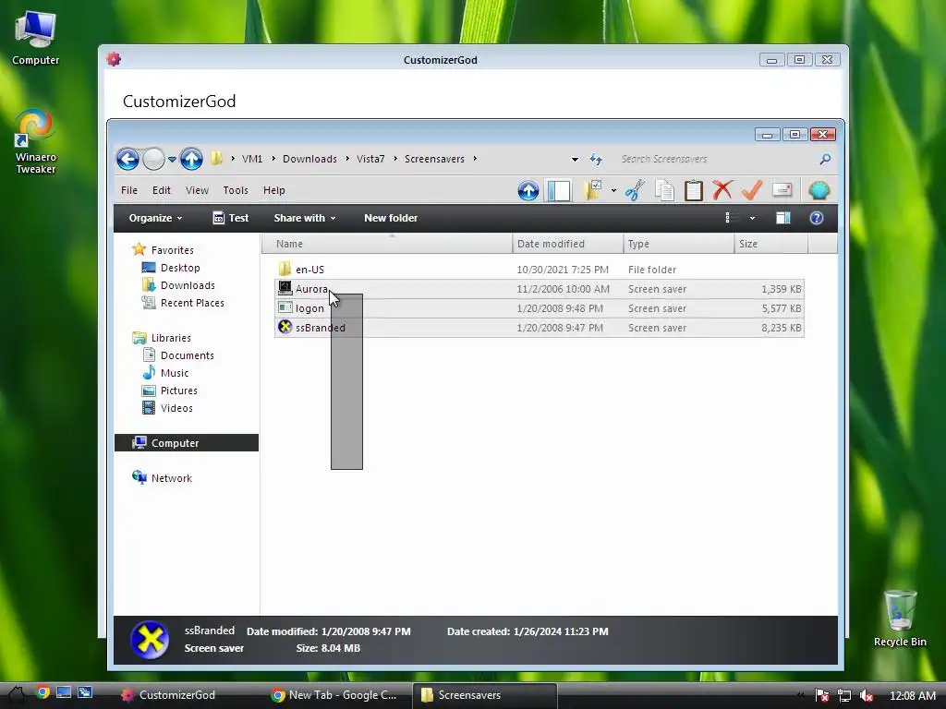The width and height of the screenshot is (946, 709).
Task: Expand the chevron after Downloads breadcrumb
Action: coord(347,159)
